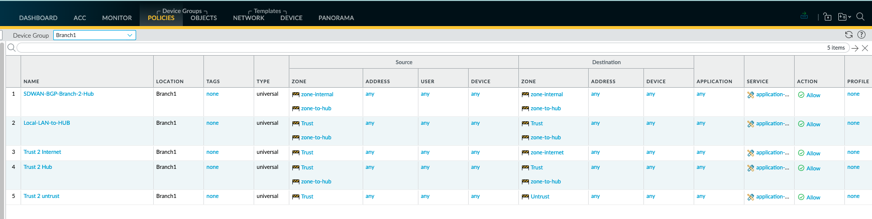Open the configuration import/export folder icon
The height and width of the screenshot is (219, 872).
point(842,17)
